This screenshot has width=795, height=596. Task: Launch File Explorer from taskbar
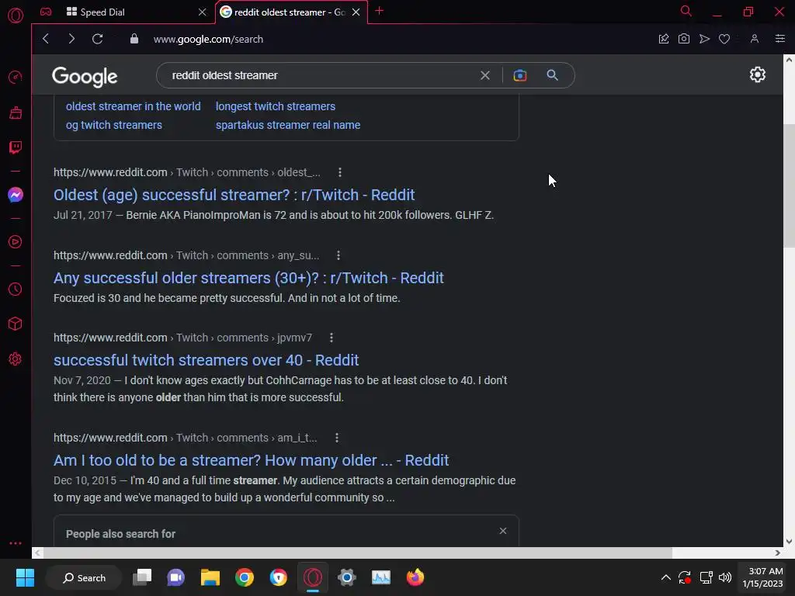click(x=210, y=577)
